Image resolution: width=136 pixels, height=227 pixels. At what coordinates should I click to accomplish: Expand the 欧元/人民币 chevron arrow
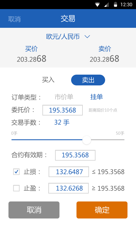coord(87,37)
